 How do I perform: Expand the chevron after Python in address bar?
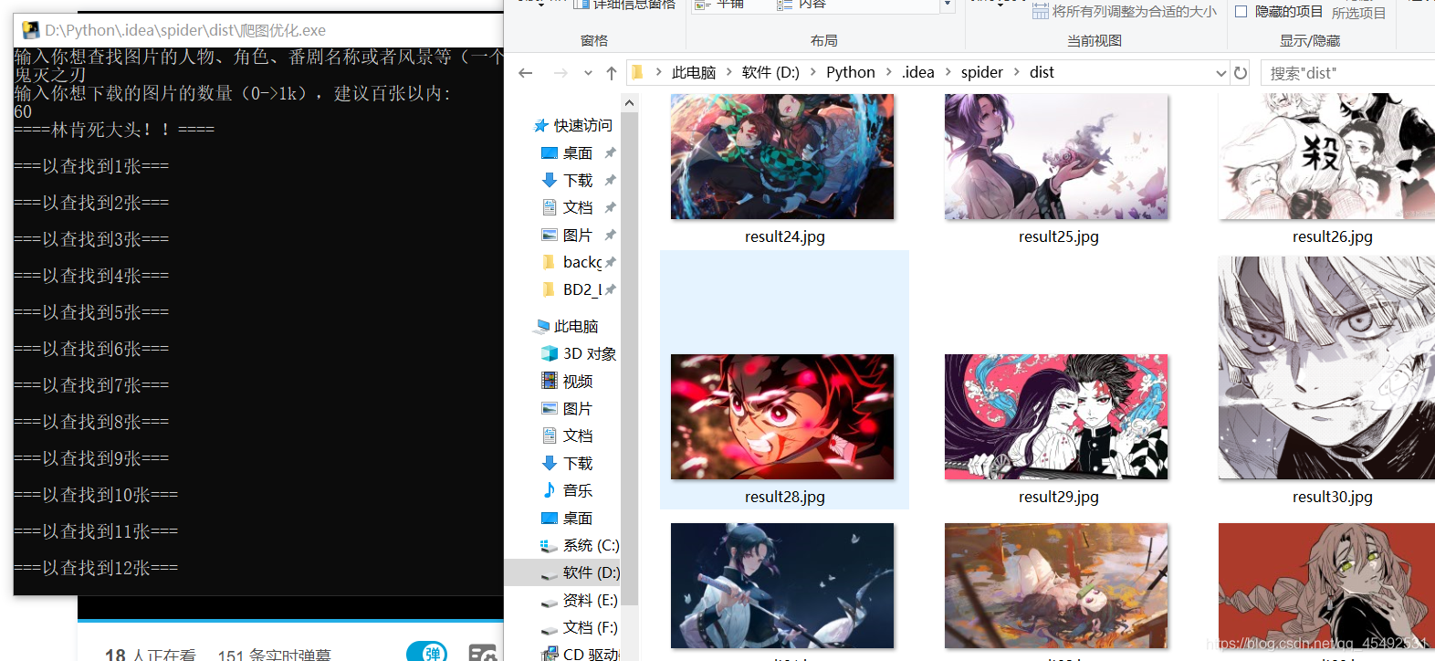[888, 72]
